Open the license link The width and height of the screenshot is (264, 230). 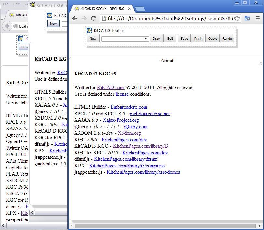click(122, 94)
